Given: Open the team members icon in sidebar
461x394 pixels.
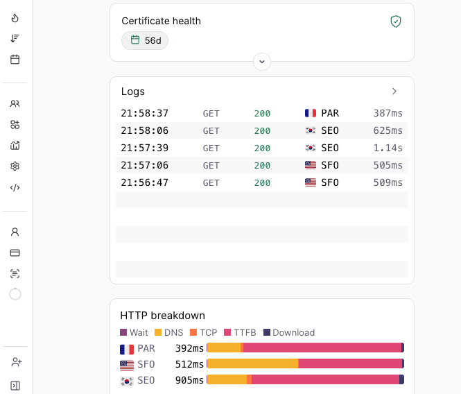Looking at the screenshot, I should click(15, 103).
